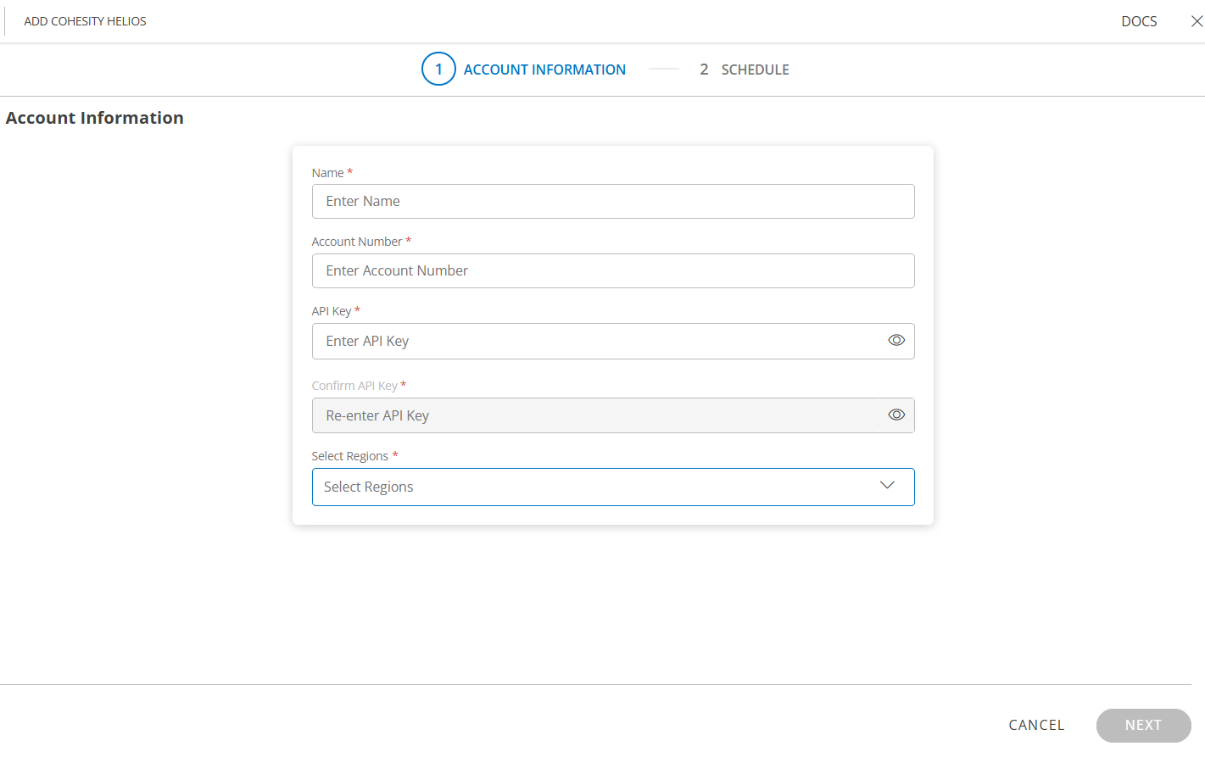Viewport: 1205px width, 763px height.
Task: Click the Re-enter API Key field
Action: tap(613, 415)
